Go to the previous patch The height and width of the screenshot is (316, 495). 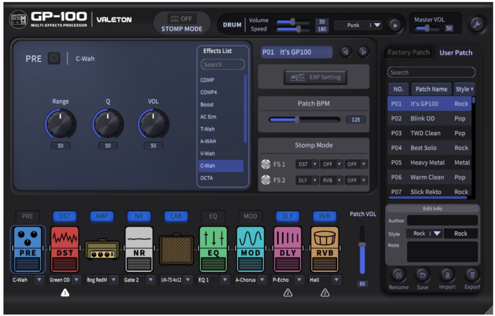click(346, 52)
